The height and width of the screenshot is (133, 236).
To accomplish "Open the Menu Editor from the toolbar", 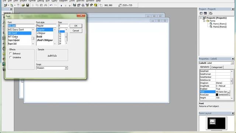I will (x=18, y=5).
